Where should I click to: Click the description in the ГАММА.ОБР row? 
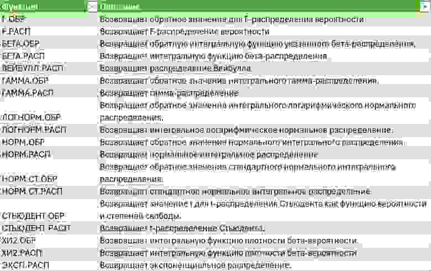(239, 81)
